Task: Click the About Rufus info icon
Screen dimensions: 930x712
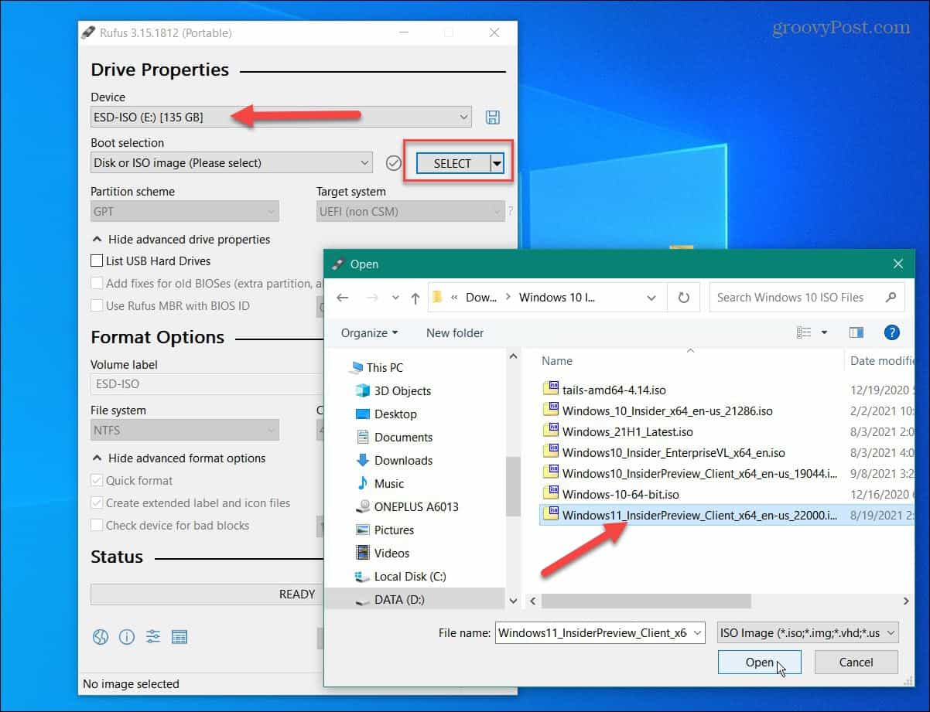Action: tap(126, 636)
